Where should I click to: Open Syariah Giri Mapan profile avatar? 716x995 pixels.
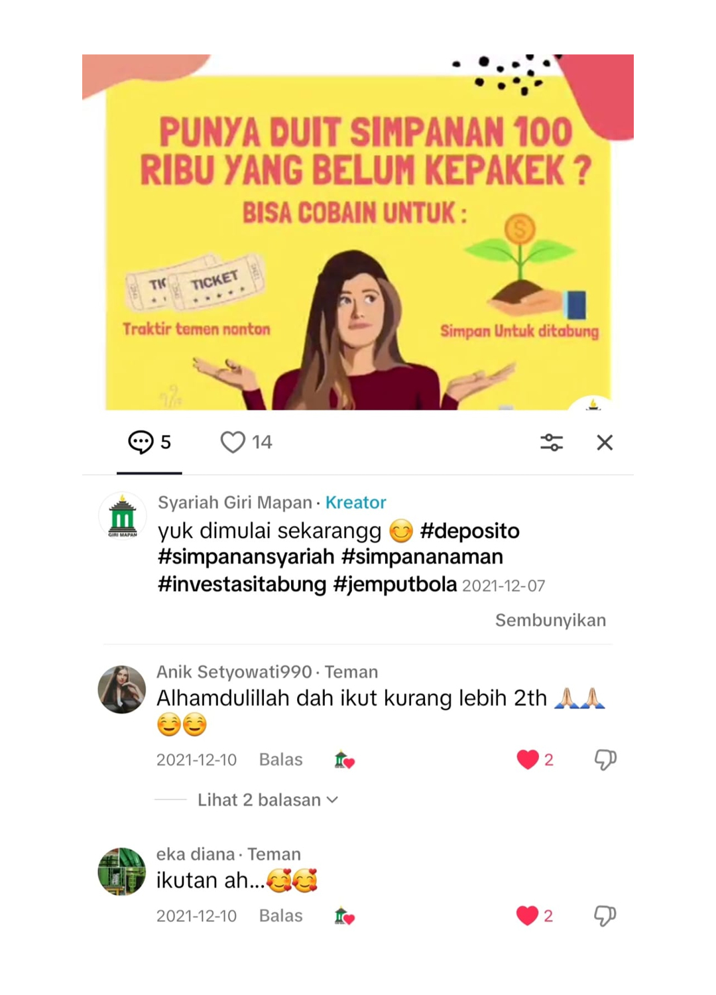[x=123, y=516]
